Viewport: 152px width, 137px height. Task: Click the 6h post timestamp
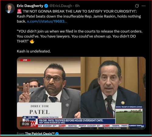pos(77,6)
